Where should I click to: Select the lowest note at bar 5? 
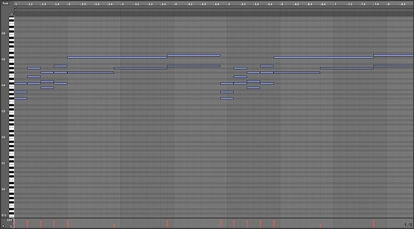[227, 99]
